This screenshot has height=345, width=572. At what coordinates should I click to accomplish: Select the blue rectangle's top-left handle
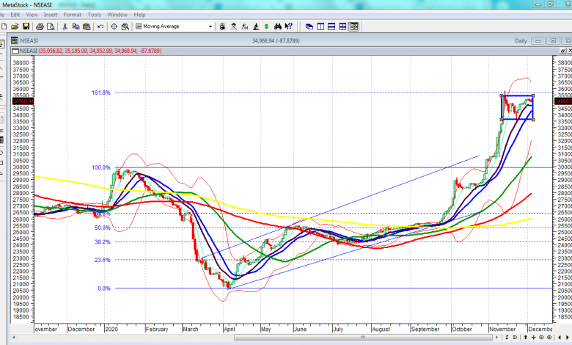pos(502,96)
